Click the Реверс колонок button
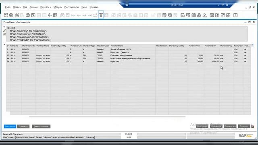Viewport: 258px width, 145px height. [41, 126]
